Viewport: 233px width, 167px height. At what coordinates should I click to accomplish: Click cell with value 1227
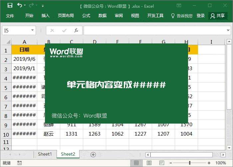pos(140,134)
